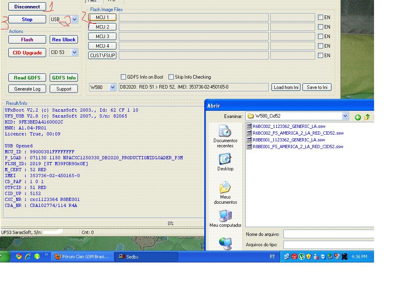Click MCU 1 file path field
407x305 pixels.
point(194,17)
